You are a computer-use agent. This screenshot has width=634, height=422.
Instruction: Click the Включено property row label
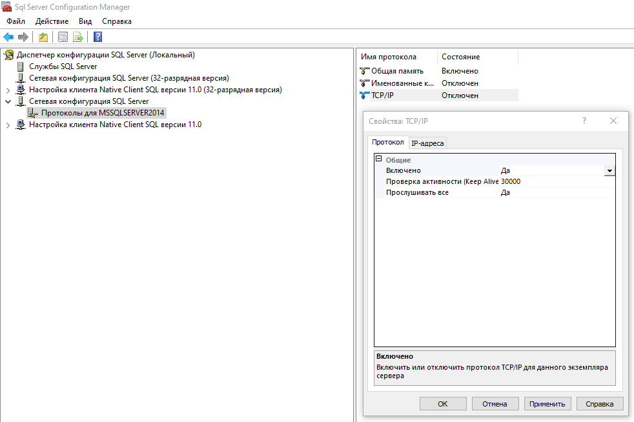coord(403,170)
